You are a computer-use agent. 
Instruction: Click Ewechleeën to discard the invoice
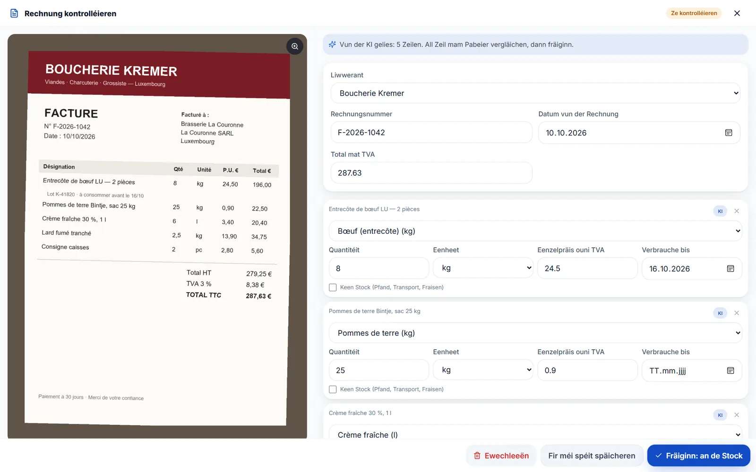[x=501, y=455]
